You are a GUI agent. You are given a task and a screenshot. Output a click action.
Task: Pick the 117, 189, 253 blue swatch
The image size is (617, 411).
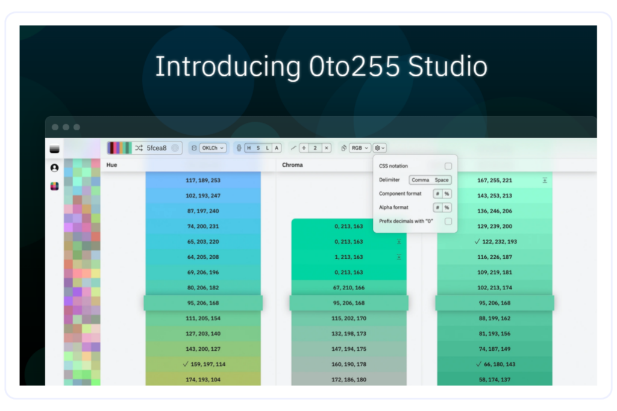(203, 180)
